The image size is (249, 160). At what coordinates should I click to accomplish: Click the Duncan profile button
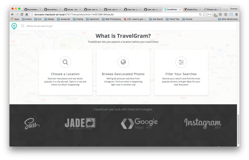click(234, 9)
